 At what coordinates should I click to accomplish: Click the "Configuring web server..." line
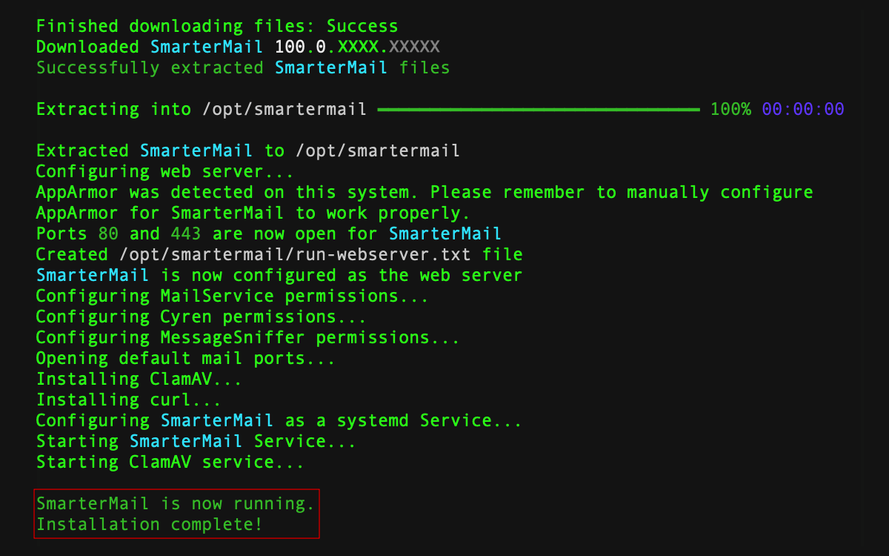[x=164, y=172]
